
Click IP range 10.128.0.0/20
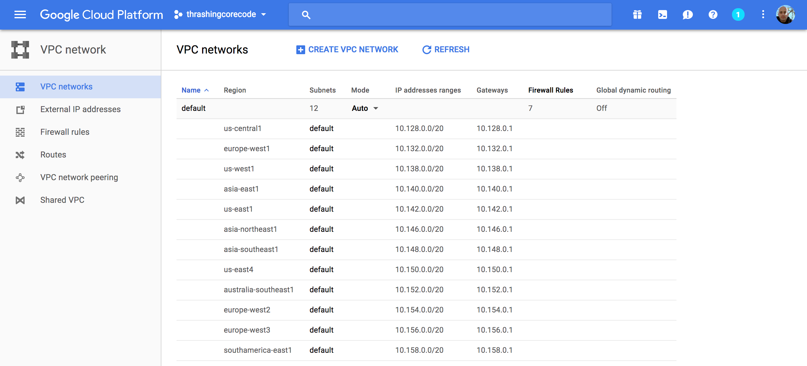coord(419,129)
